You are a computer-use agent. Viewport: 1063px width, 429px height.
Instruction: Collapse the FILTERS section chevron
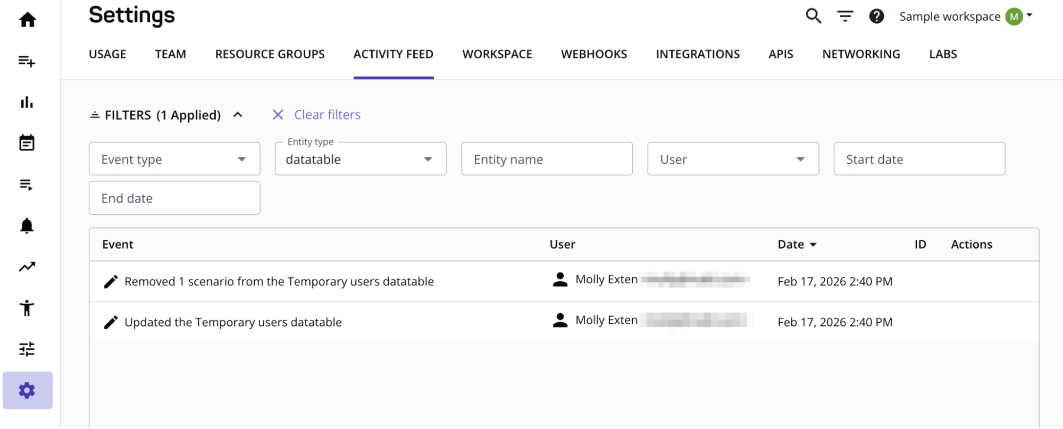coord(238,115)
